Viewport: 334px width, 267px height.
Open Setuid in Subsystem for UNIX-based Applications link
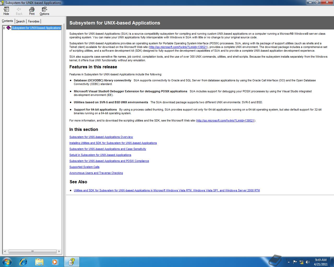point(100,155)
